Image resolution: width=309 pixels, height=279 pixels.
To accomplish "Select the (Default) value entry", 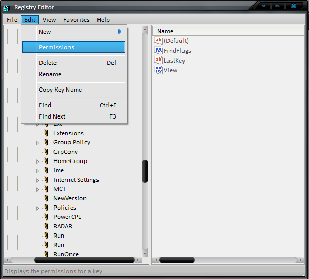I will pyautogui.click(x=176, y=41).
